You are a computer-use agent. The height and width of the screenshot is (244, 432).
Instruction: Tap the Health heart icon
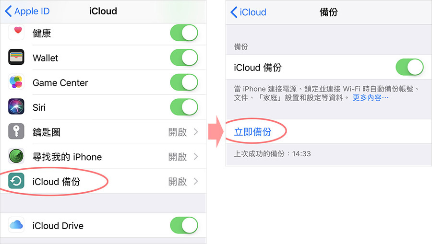pos(16,32)
